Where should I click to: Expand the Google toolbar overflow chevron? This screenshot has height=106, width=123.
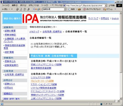(115, 9)
